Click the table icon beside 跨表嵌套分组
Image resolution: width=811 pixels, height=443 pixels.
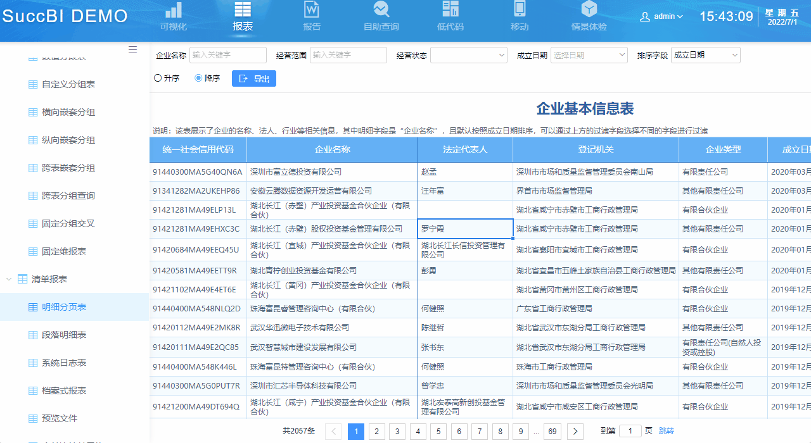click(x=33, y=168)
